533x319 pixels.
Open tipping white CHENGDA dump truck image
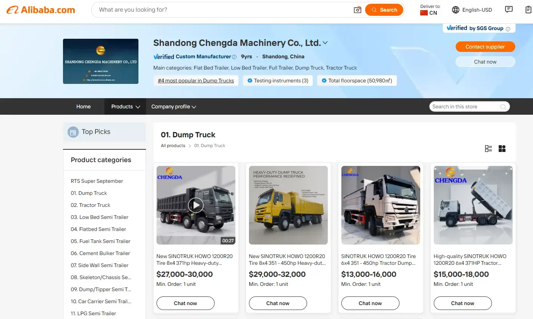pyautogui.click(x=473, y=205)
